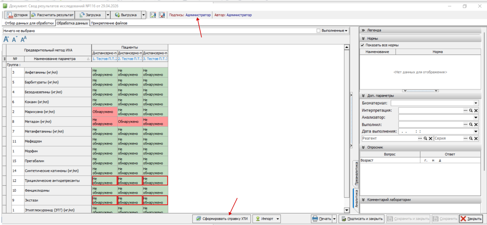Open the Прикрепление файлов tab
Viewport: 487px width, 225px height.
pos(109,23)
